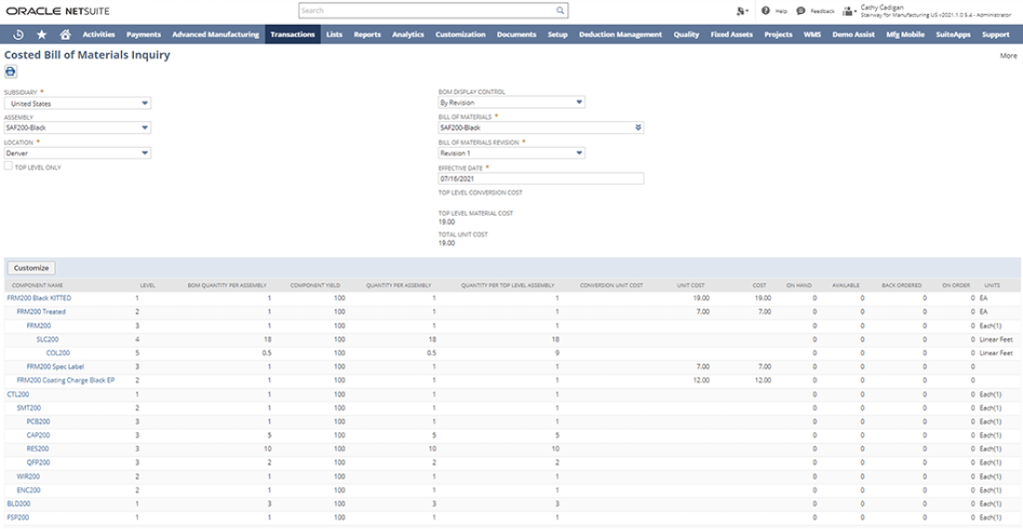Screen dimensions: 1023x529
Task: Open the FRM200 Spec Label component
Action: point(56,366)
